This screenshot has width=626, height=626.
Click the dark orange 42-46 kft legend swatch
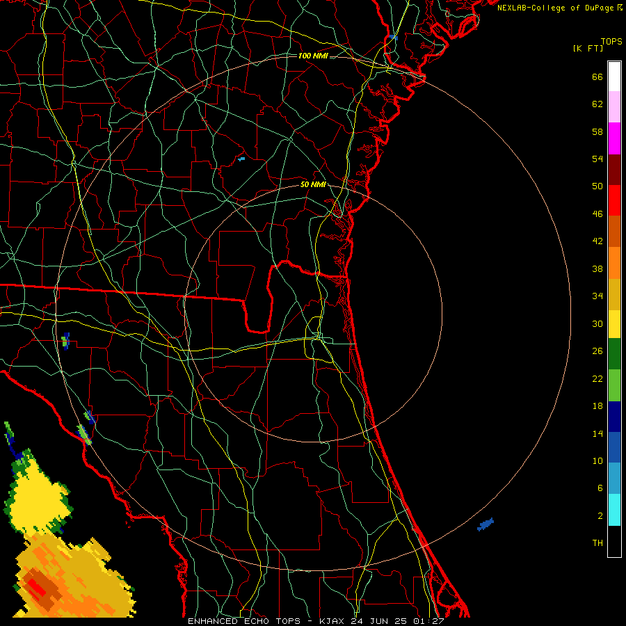pos(614,232)
